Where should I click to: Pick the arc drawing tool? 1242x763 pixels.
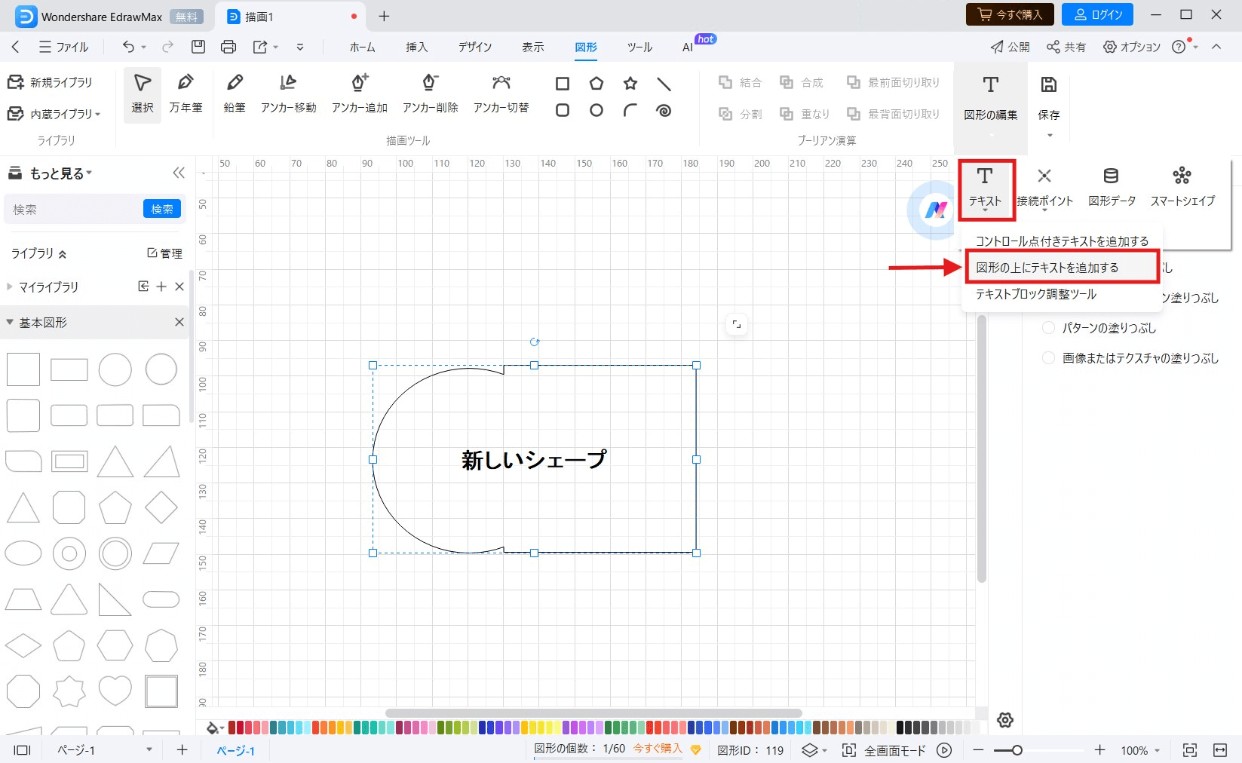[x=630, y=111]
